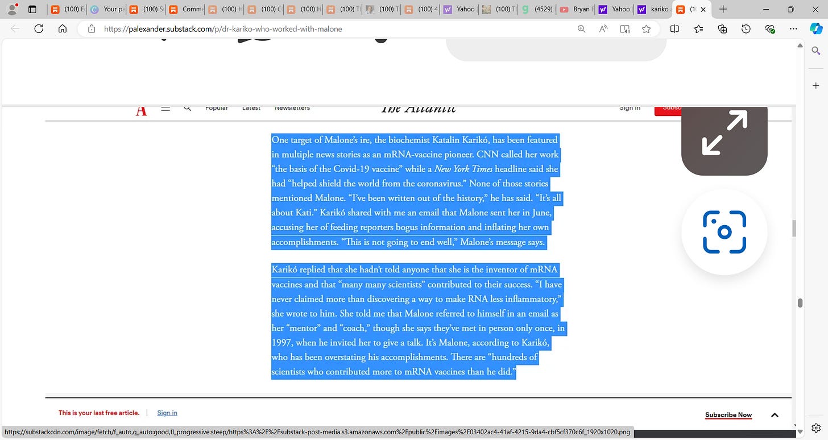The width and height of the screenshot is (828, 440).
Task: Click the page vertical scrollbar thumb
Action: pos(800,302)
